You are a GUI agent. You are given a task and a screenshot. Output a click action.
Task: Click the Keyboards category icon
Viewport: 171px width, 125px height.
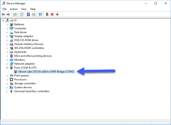(11, 52)
